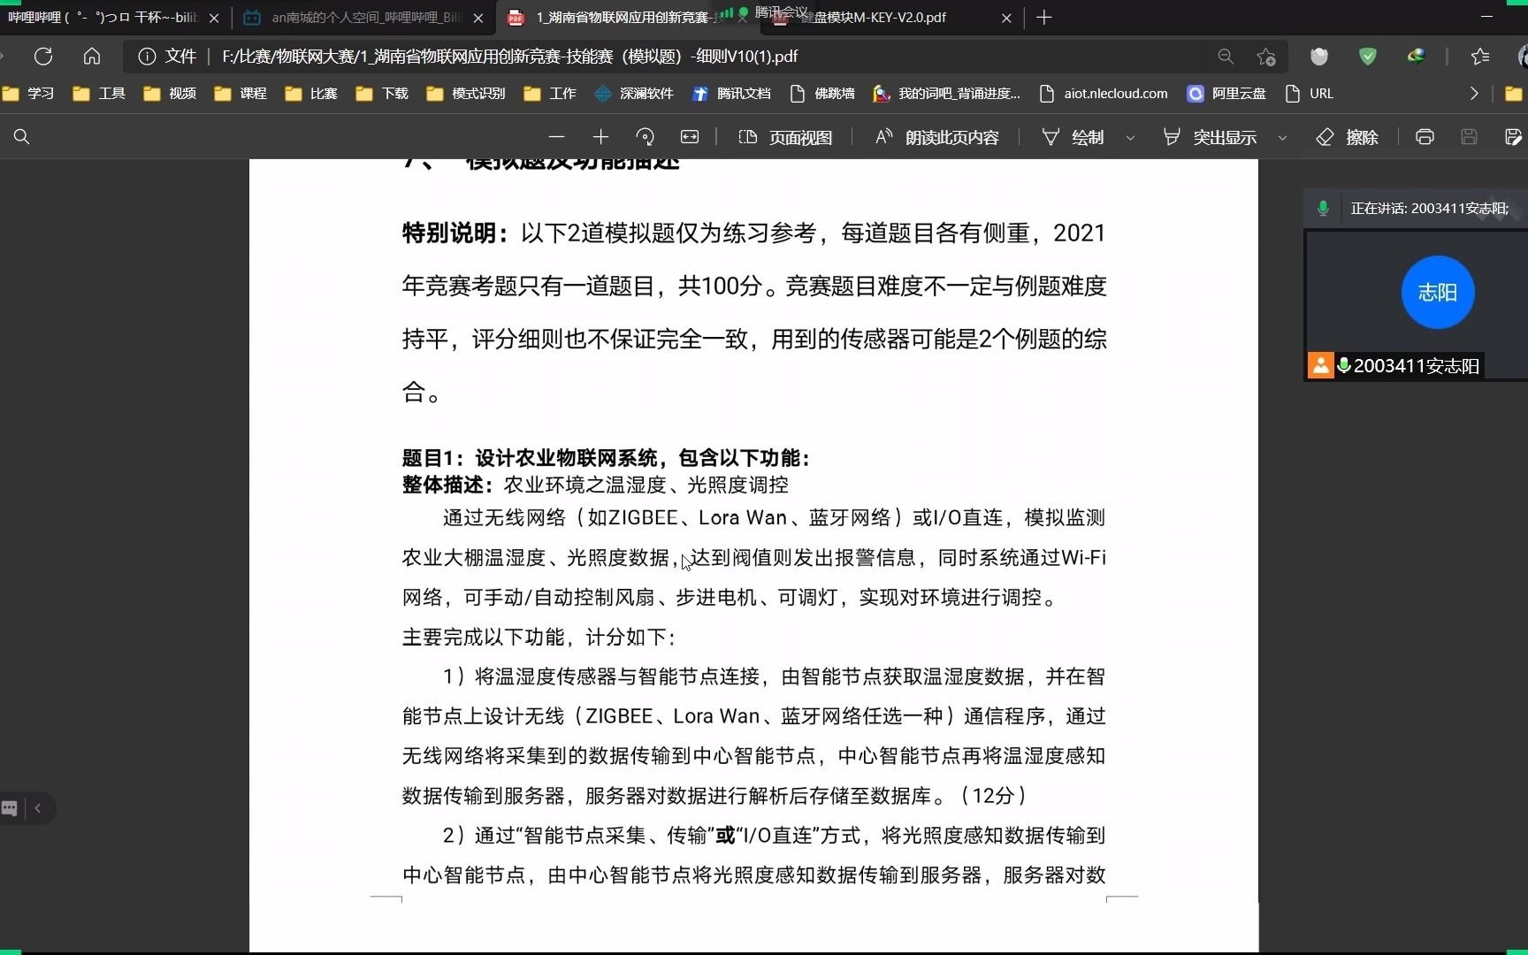The height and width of the screenshot is (955, 1528).
Task: Open the aiot.nlecloud.com bookmark
Action: tap(1104, 94)
